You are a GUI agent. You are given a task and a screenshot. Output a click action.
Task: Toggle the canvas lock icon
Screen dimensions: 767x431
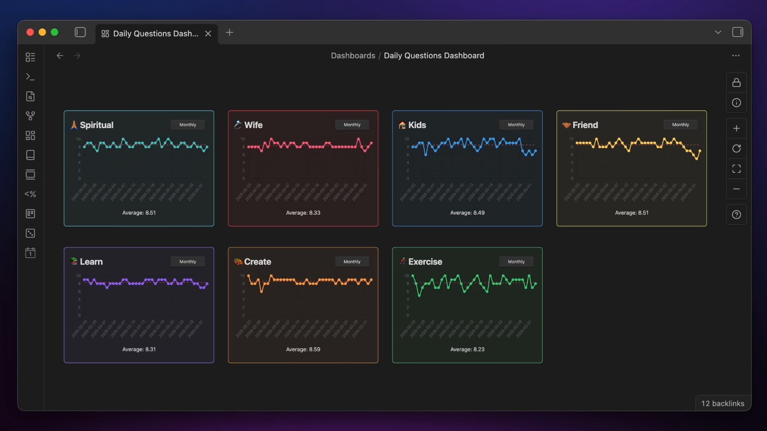tap(736, 83)
